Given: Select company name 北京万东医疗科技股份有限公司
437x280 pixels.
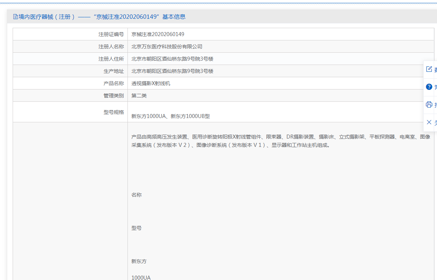Looking at the screenshot, I should (167, 47).
